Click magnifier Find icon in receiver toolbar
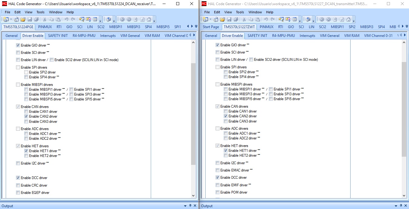This screenshot has width=409, height=209. tap(81, 19)
